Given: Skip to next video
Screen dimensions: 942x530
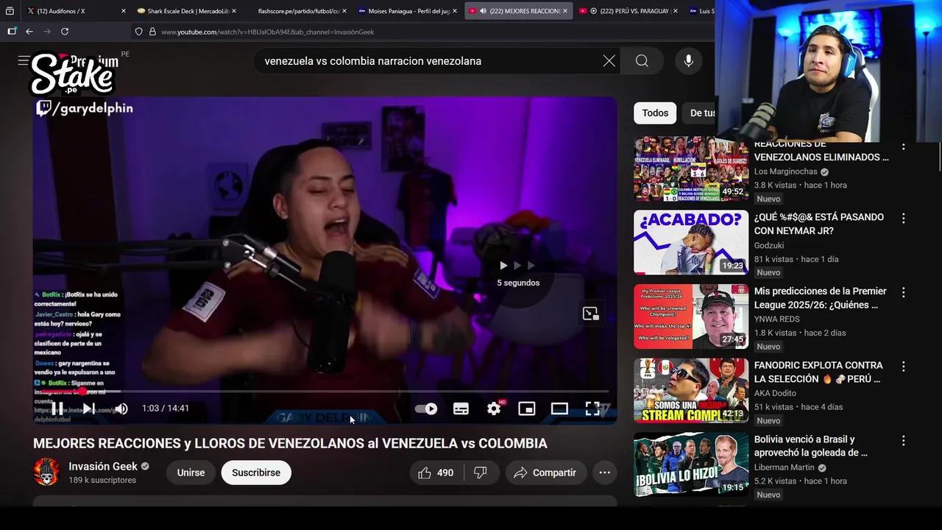Looking at the screenshot, I should (x=88, y=409).
